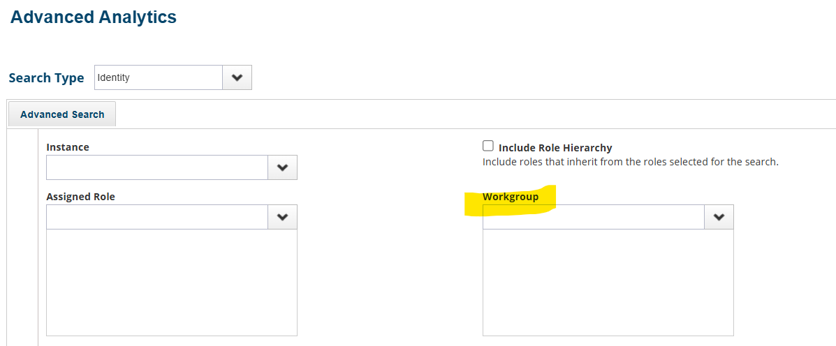
Task: Click the empty Assigned Role selection list
Action: pos(172,283)
